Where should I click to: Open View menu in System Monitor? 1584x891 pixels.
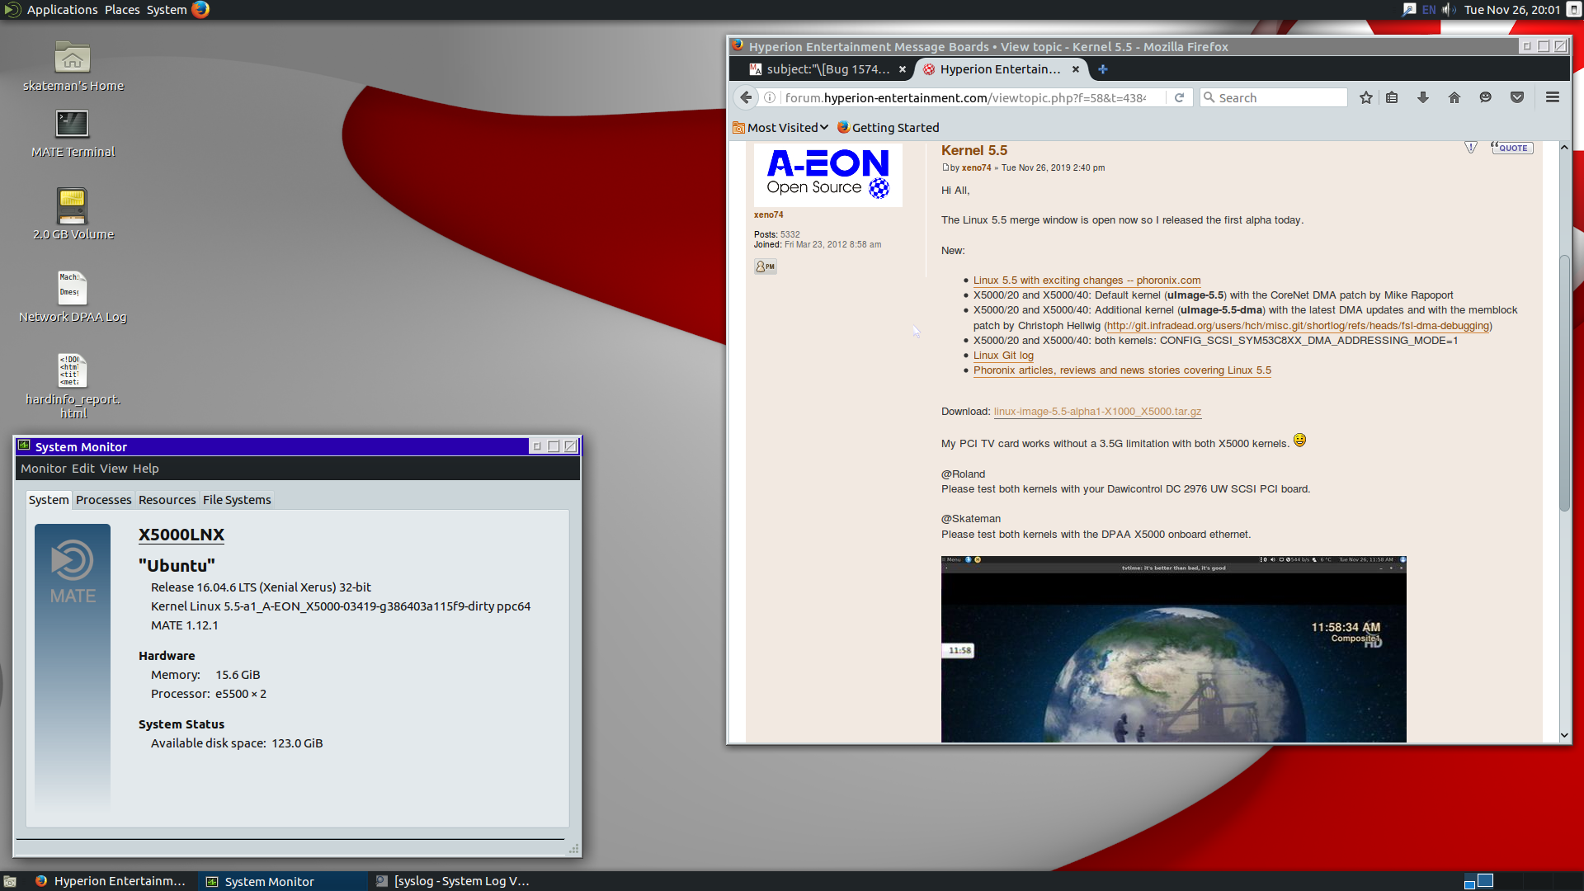pos(114,468)
